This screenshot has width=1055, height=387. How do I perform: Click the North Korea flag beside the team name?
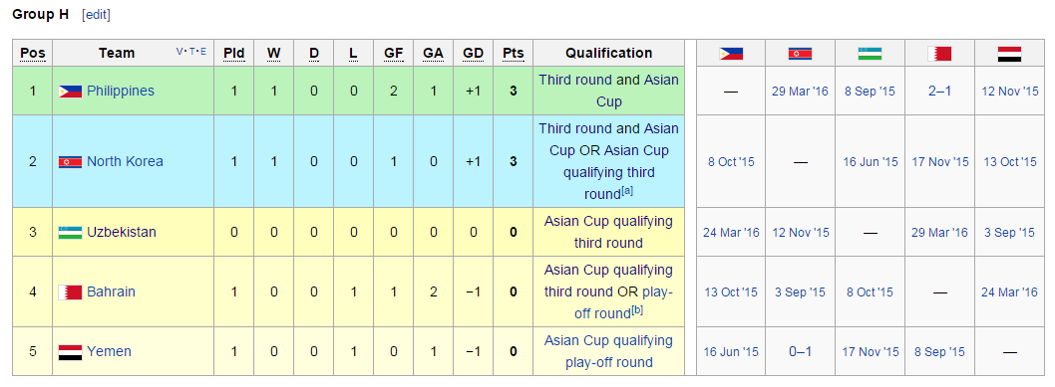pos(70,161)
